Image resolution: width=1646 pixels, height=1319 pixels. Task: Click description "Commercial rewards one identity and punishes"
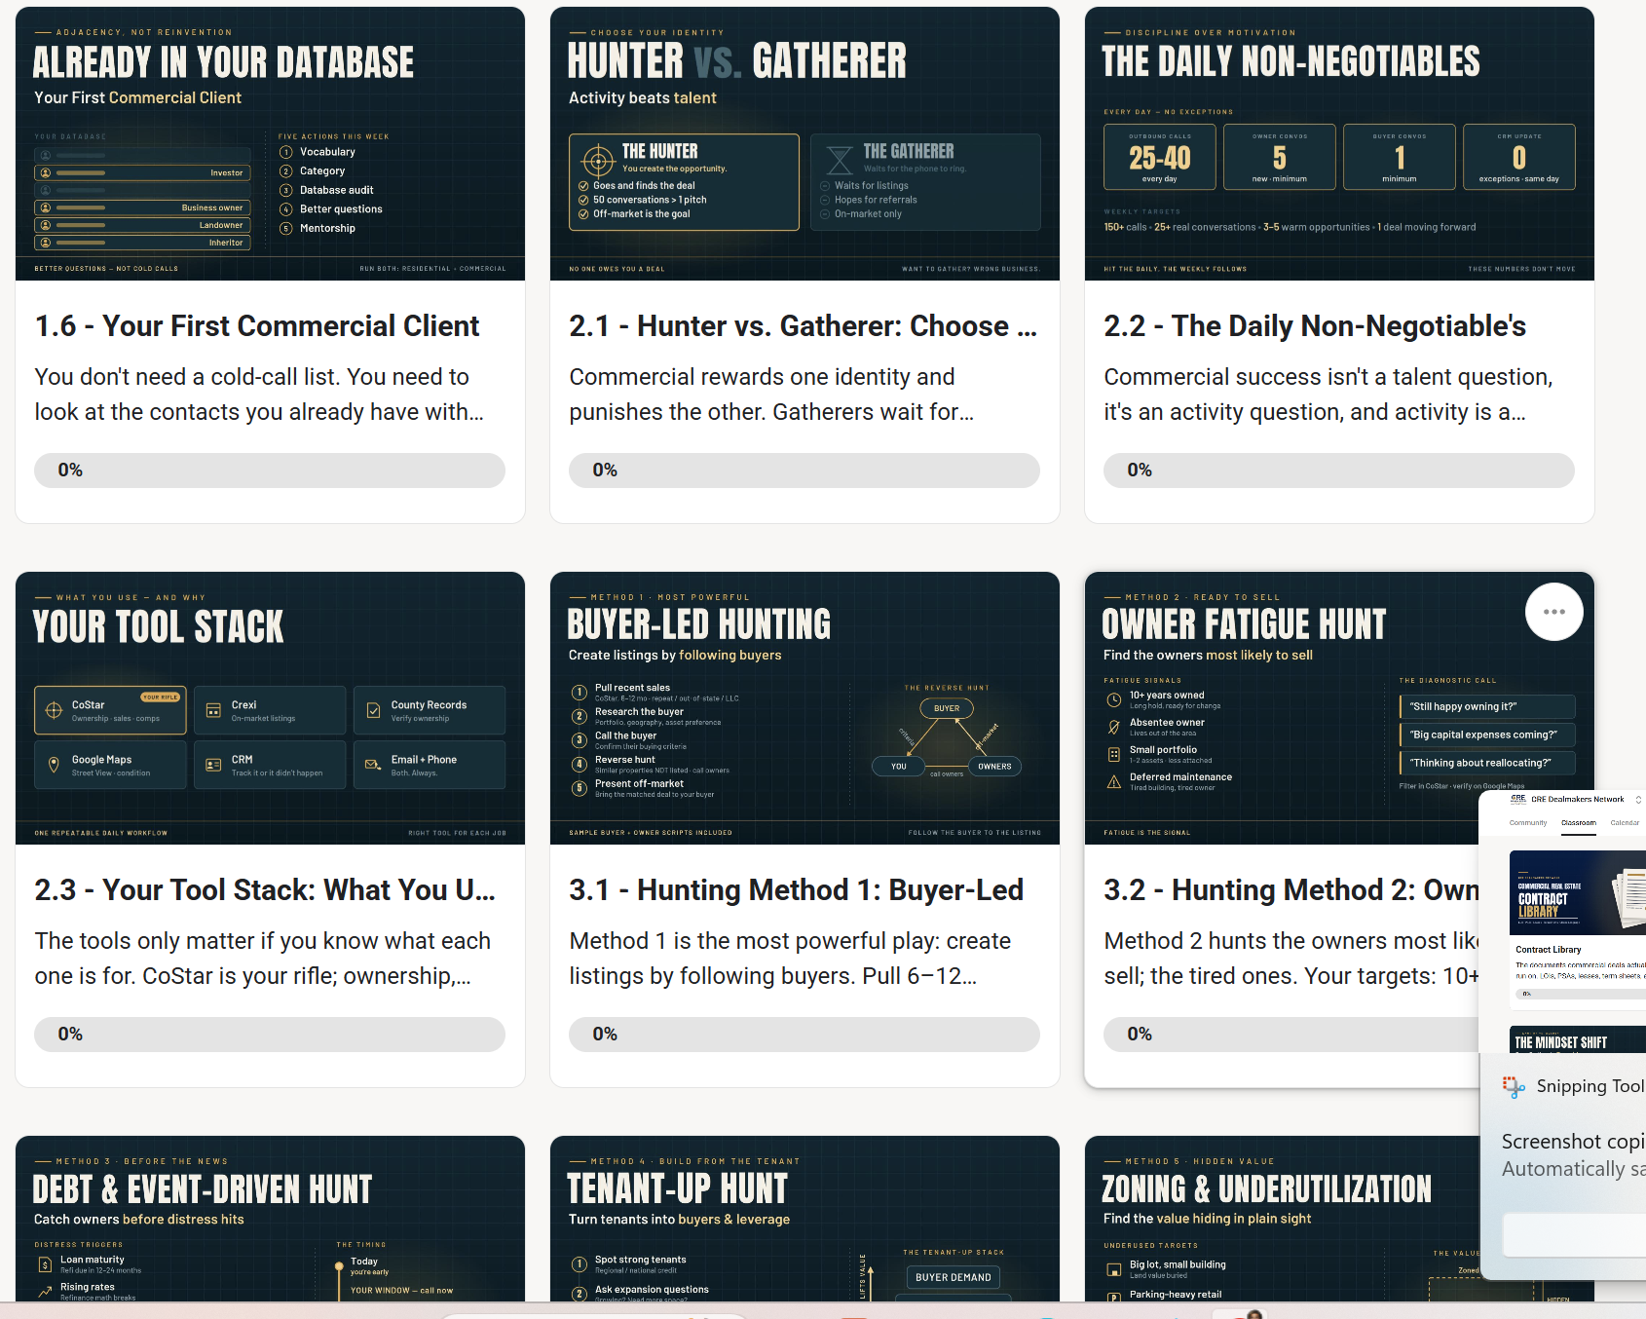click(x=771, y=395)
